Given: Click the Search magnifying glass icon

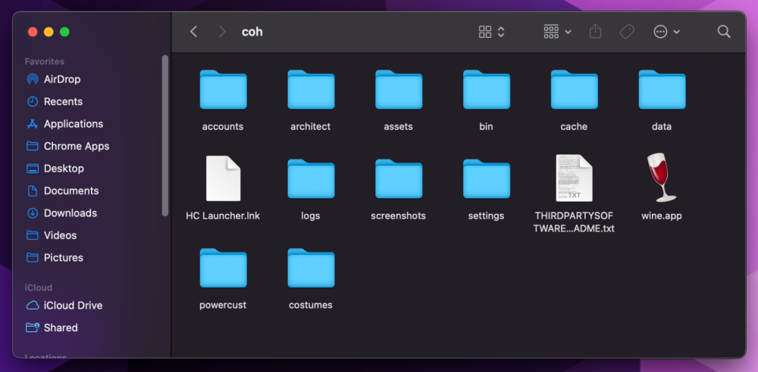Looking at the screenshot, I should coord(724,32).
